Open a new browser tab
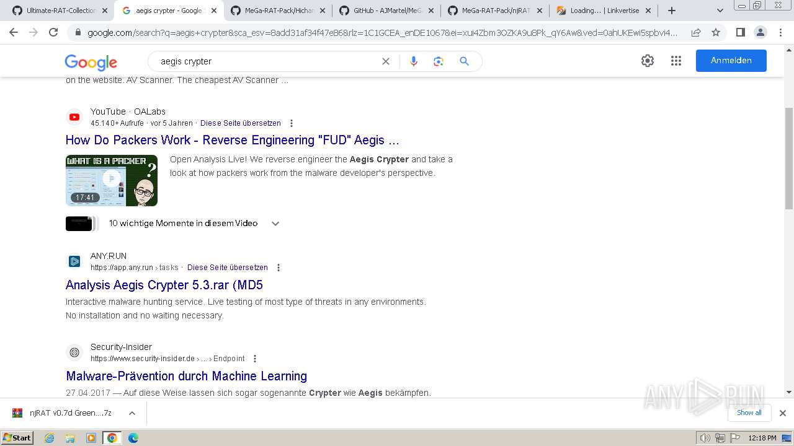794x446 pixels. click(672, 11)
